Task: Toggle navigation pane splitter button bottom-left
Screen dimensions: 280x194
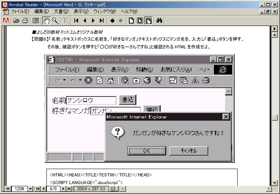Action: coord(8,188)
